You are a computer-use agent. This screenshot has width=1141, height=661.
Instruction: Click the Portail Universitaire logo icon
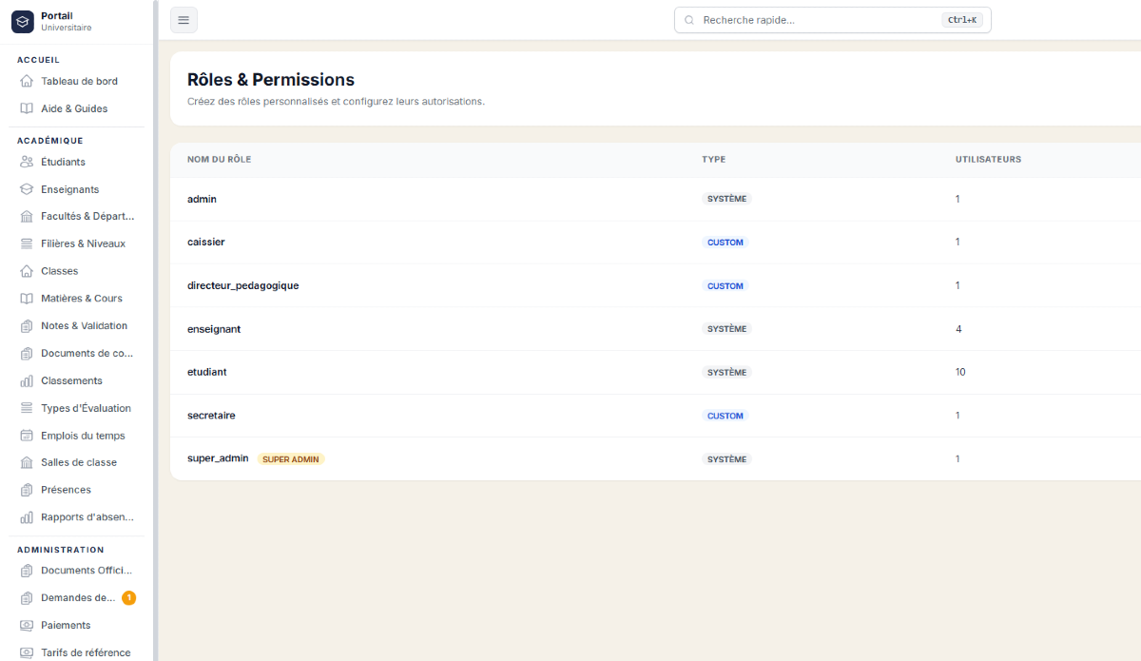pyautogui.click(x=23, y=21)
